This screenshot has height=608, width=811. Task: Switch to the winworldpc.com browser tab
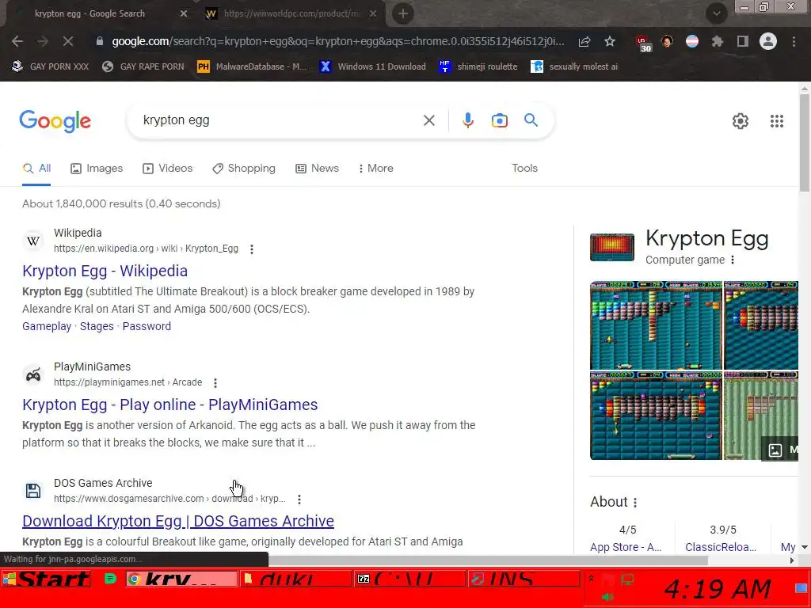[x=290, y=14]
